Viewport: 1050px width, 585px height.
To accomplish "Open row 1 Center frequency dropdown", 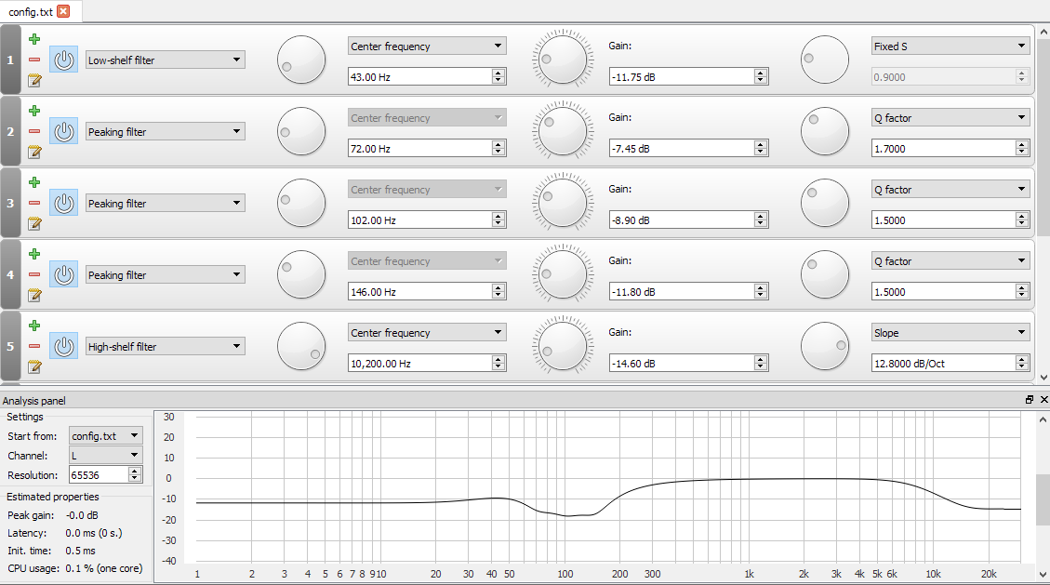I will (x=427, y=46).
